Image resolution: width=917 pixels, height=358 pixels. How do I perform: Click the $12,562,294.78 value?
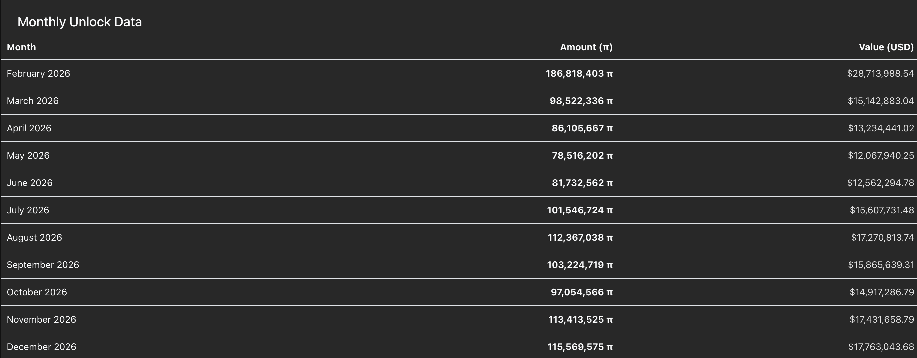[x=880, y=183]
